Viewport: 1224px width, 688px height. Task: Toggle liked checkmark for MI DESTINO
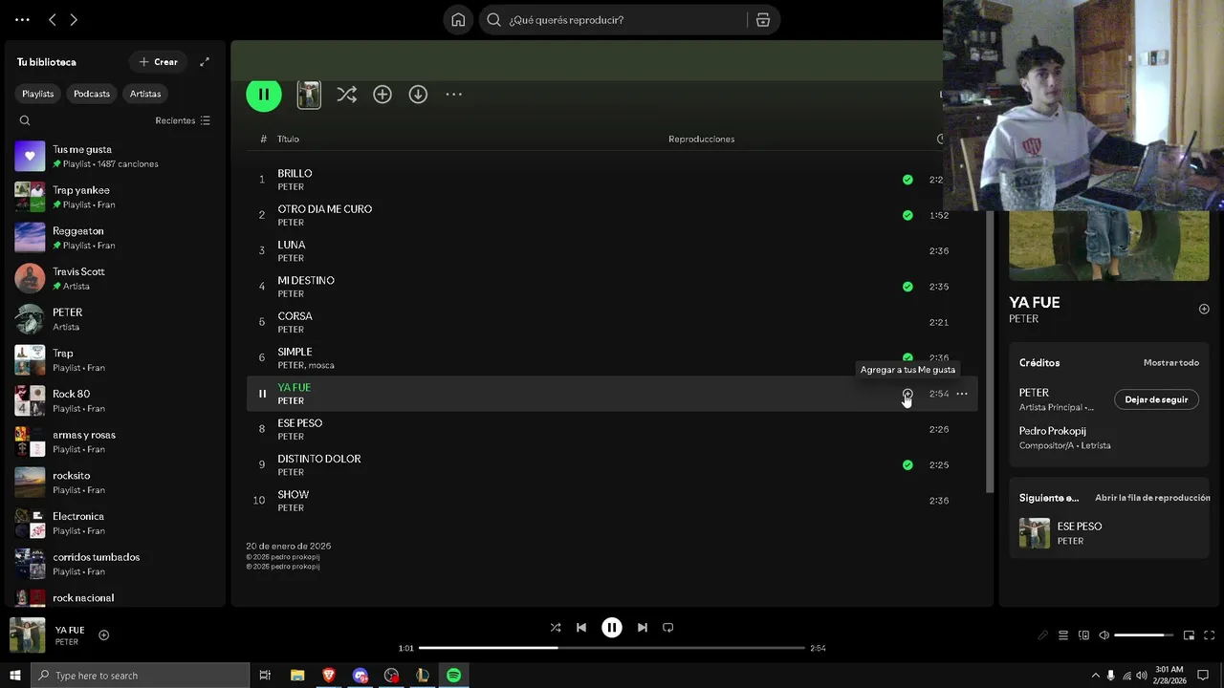(x=907, y=287)
